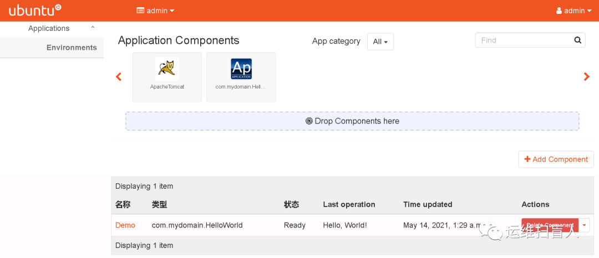The width and height of the screenshot is (599, 258).
Task: Select the HelloWorld application component icon
Action: click(x=241, y=69)
